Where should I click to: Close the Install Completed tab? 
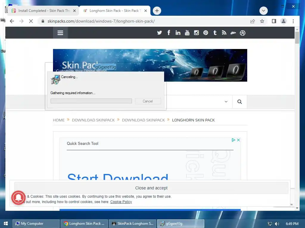(x=74, y=11)
